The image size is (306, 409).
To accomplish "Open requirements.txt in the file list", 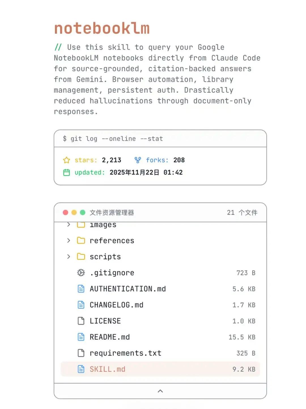I will (125, 353).
